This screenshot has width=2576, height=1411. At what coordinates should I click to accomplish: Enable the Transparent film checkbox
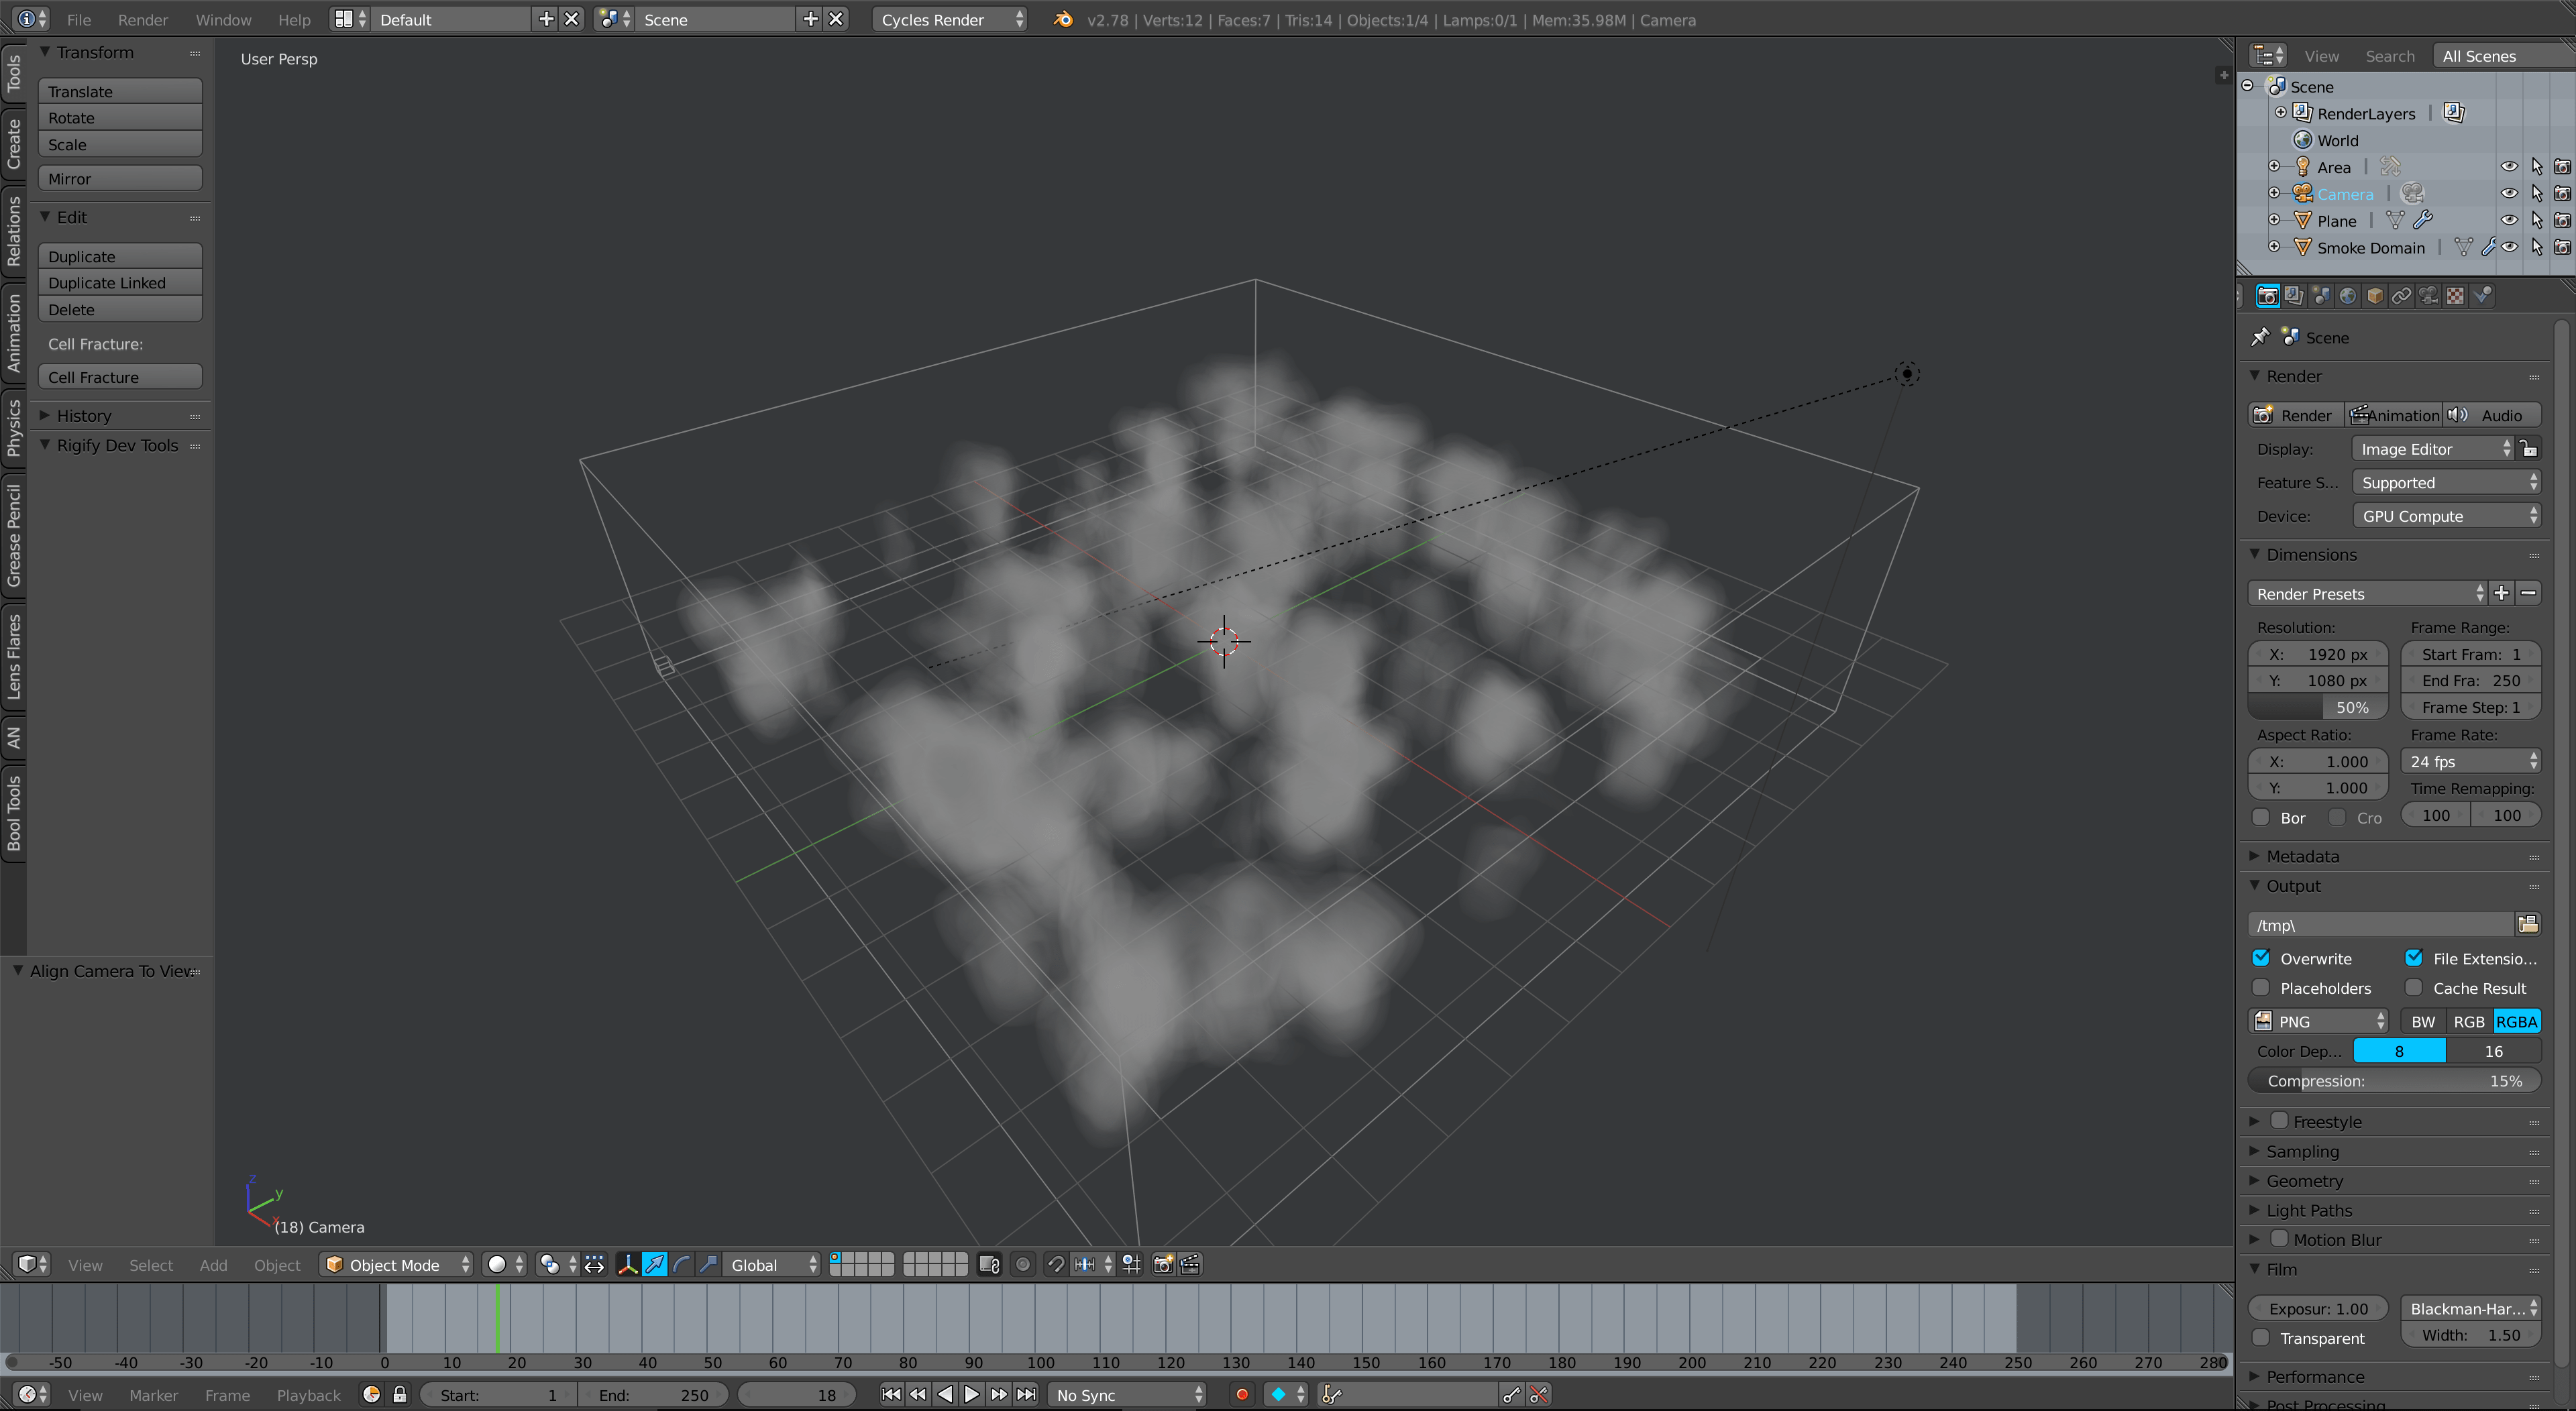click(x=2261, y=1338)
